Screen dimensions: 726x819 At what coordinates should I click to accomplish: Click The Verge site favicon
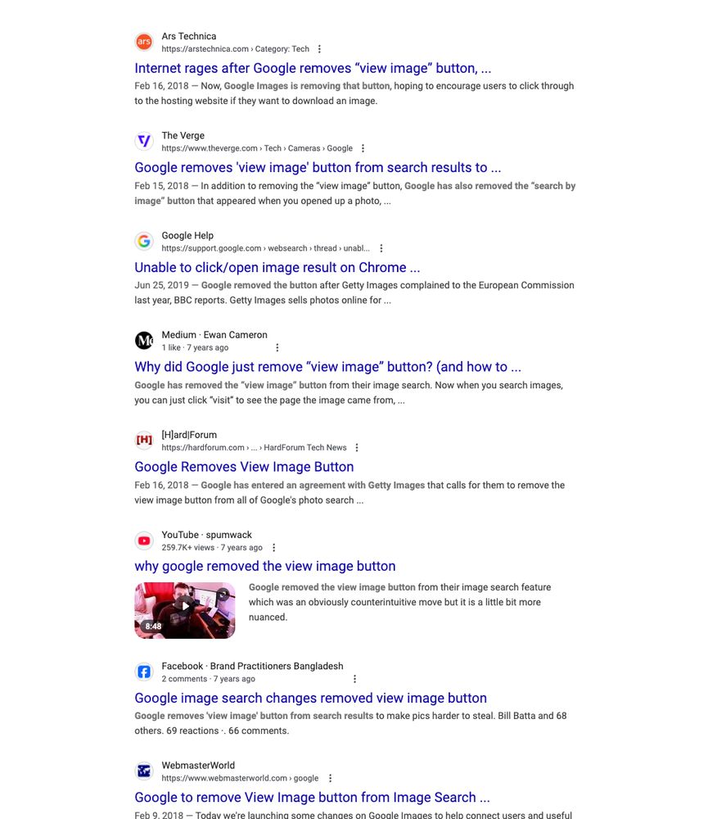point(144,142)
